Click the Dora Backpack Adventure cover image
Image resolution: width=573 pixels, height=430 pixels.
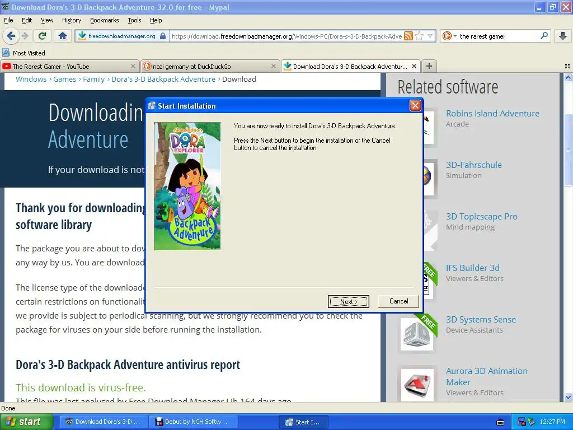click(x=187, y=186)
